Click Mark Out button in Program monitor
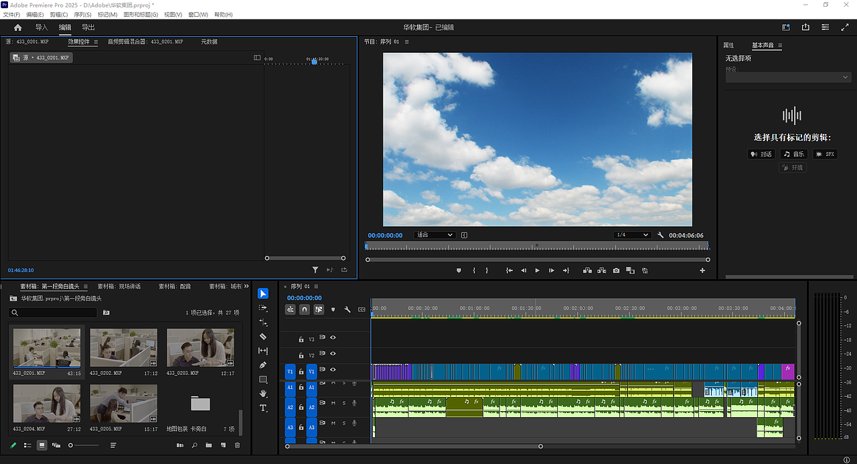Screen dimensions: 857x464 tap(487, 270)
